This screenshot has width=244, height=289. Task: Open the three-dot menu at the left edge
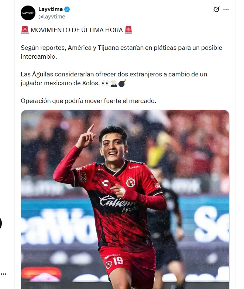3,274
